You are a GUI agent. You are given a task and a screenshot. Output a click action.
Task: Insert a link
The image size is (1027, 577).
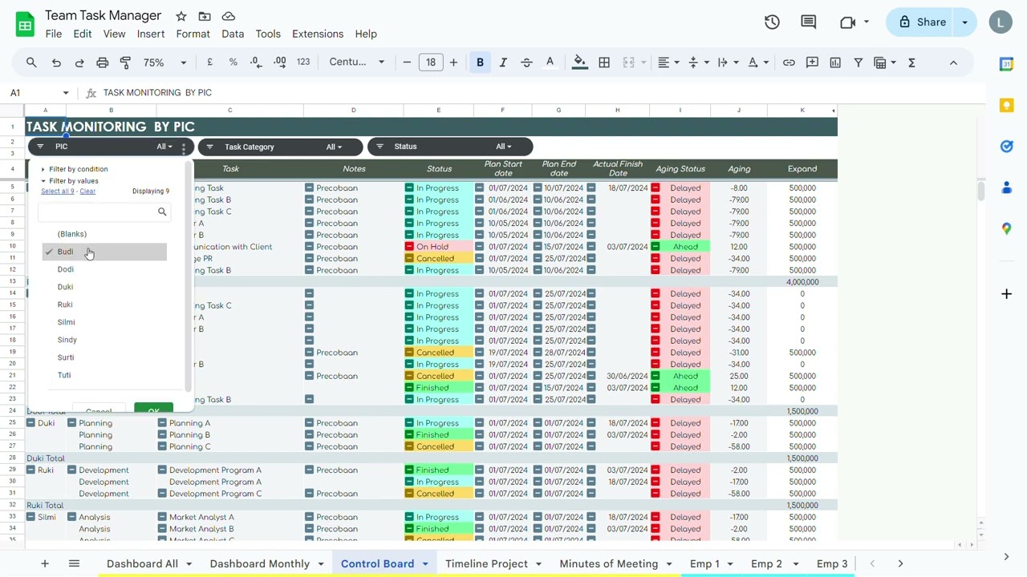pos(789,63)
